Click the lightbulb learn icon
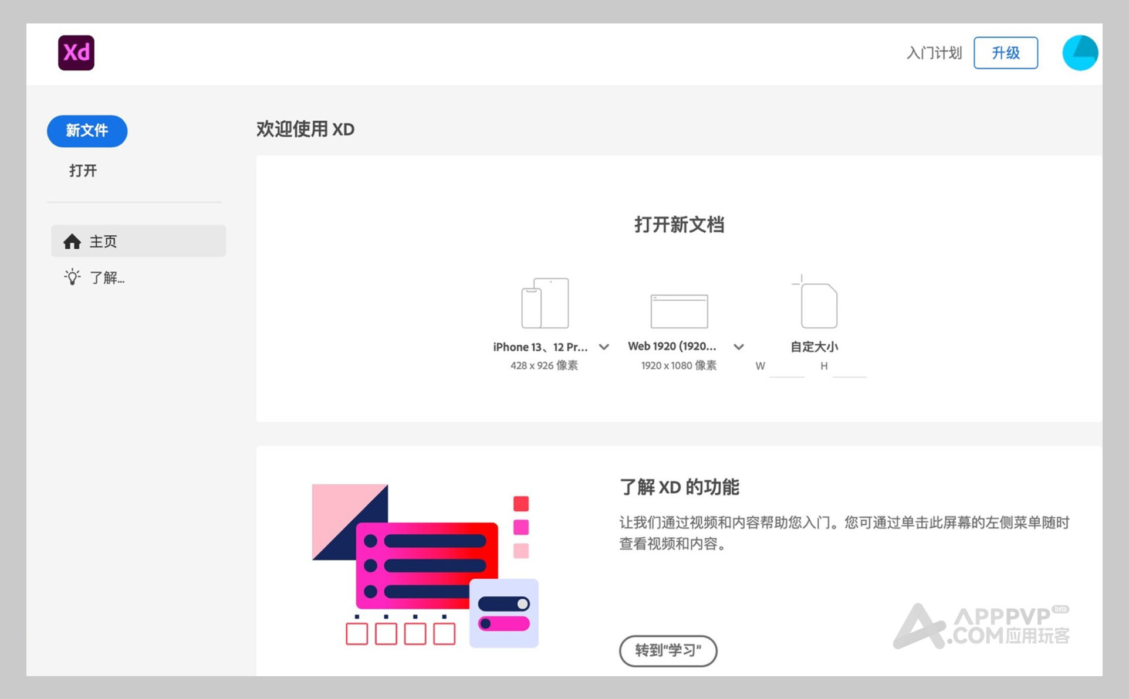Screen dimensions: 1129x699 [72, 277]
